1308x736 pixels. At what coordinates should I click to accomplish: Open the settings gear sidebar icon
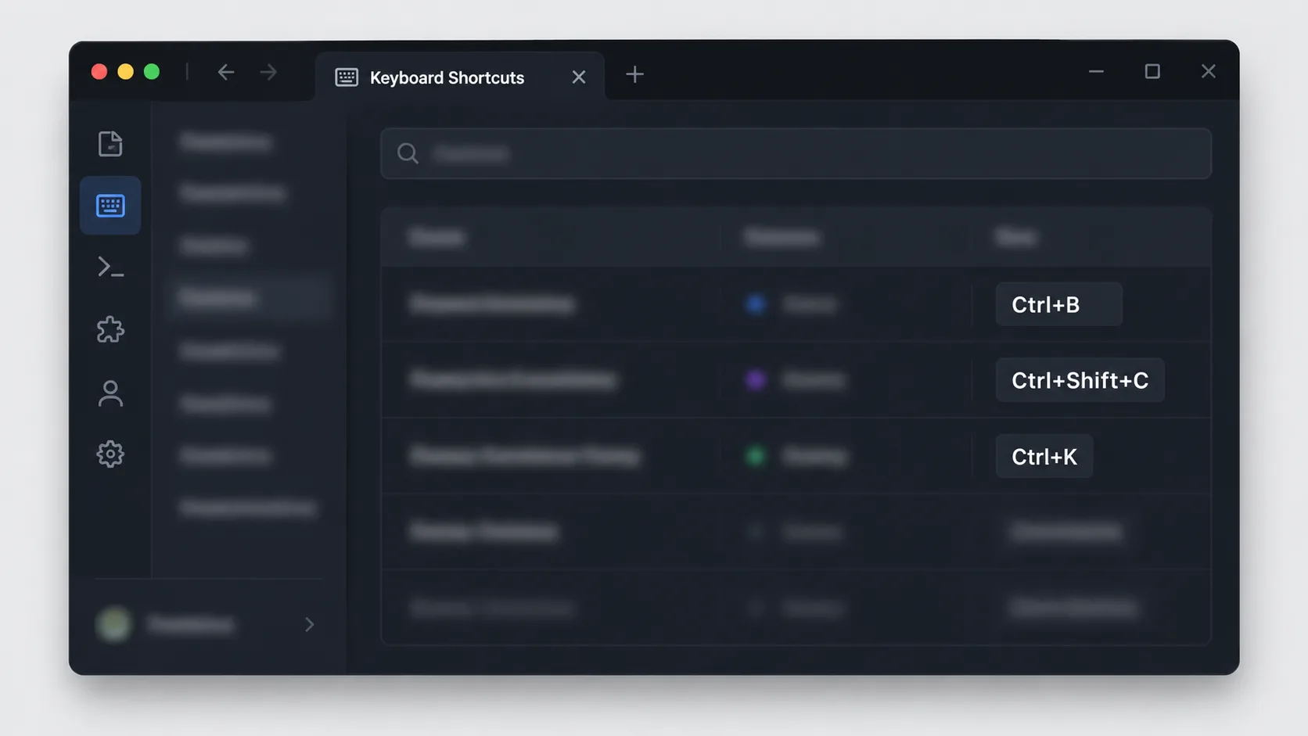(110, 454)
